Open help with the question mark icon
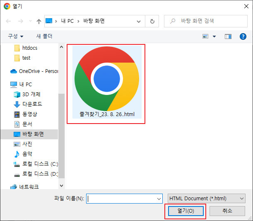This screenshot has height=221, width=253. point(243,36)
